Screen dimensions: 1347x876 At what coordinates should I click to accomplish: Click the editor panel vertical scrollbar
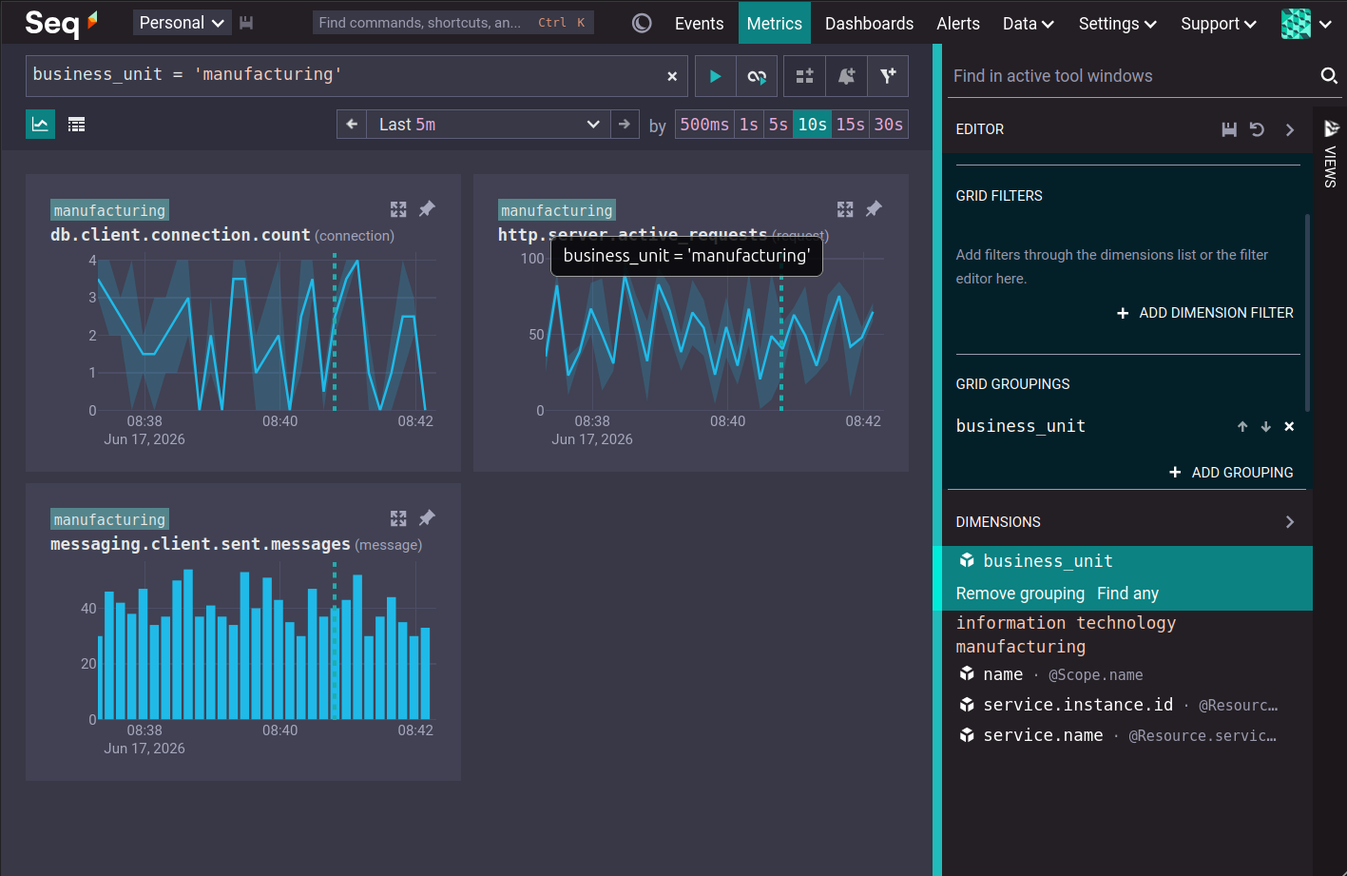(x=1308, y=312)
